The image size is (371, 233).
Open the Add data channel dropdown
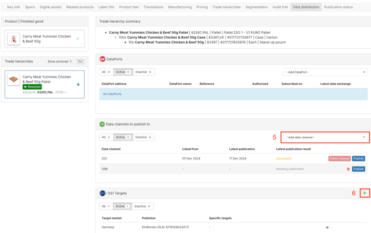click(325, 137)
